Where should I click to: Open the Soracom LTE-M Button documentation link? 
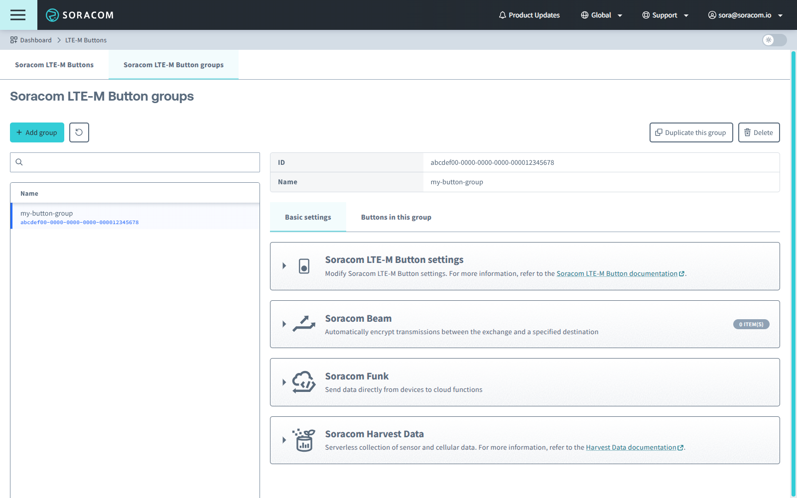click(x=619, y=273)
